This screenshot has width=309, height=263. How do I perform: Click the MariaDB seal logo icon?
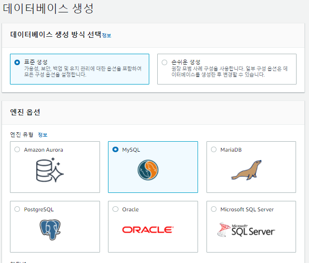click(x=246, y=170)
